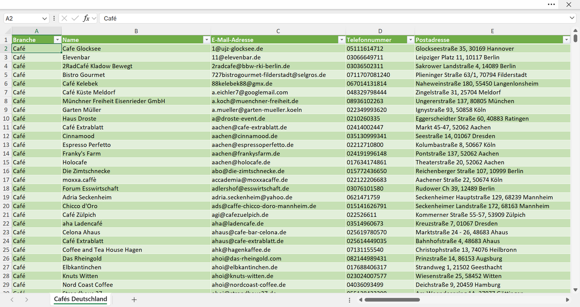Click the dots left of horizontal scrollbar
Viewport: 580px width, 307px height.
coord(349,299)
